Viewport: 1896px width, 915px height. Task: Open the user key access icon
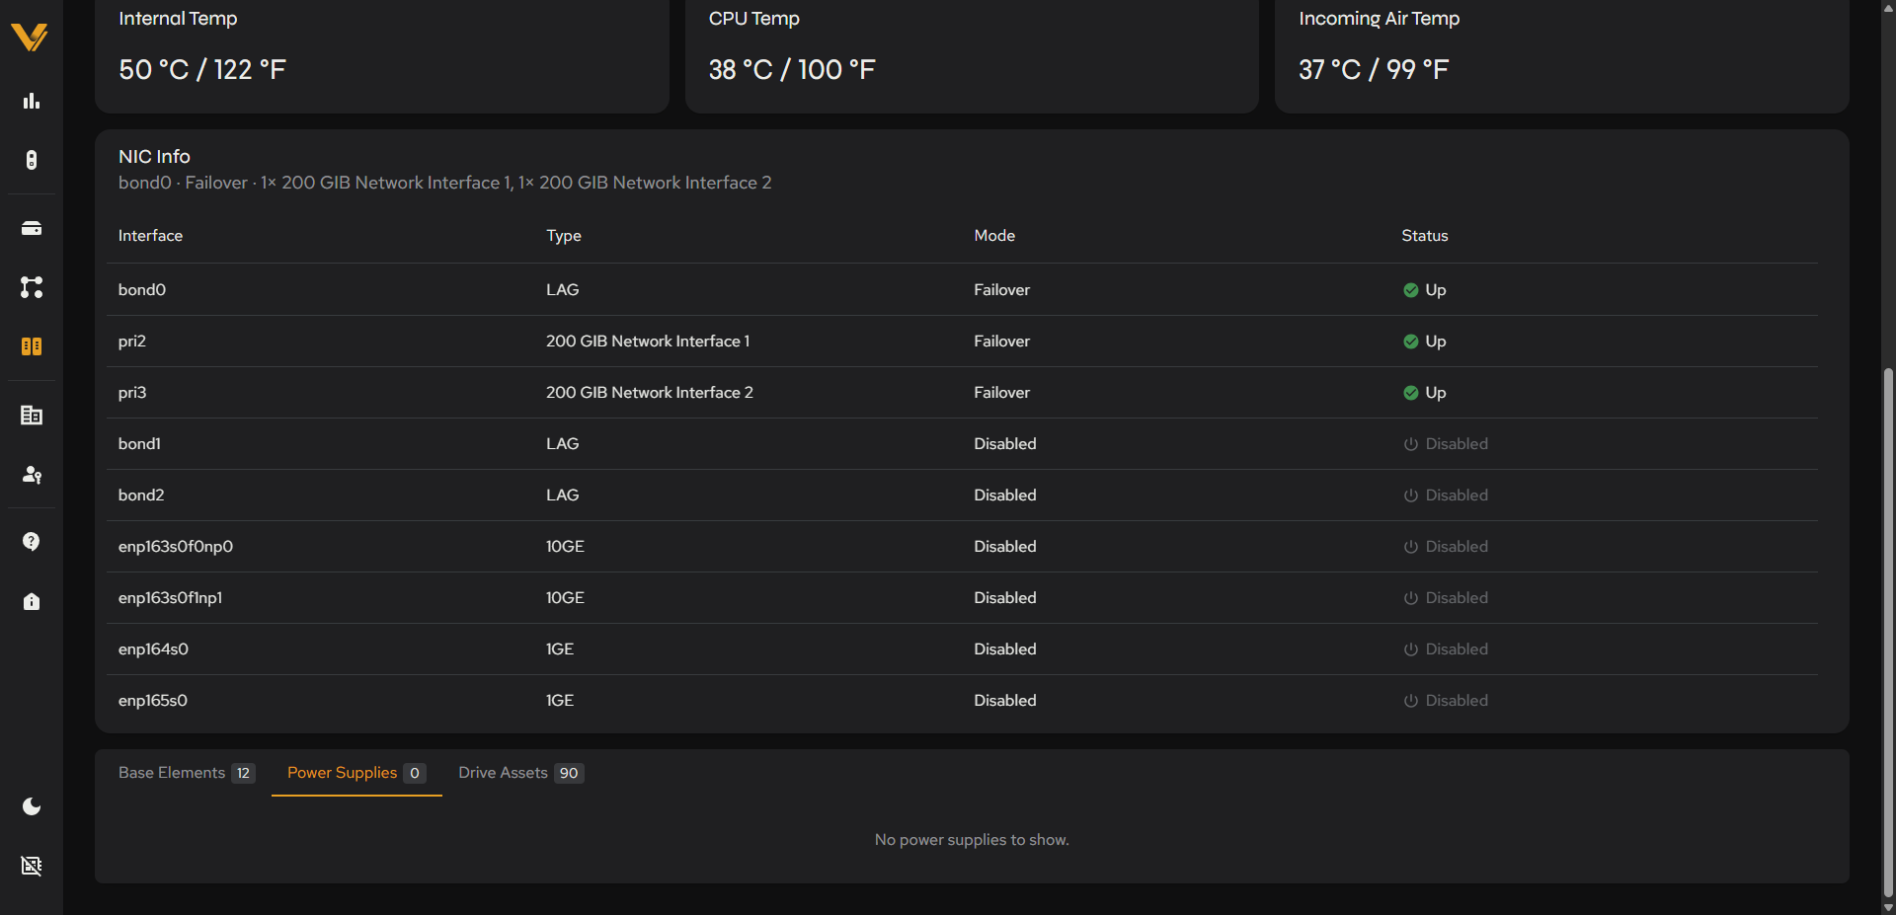(x=32, y=475)
